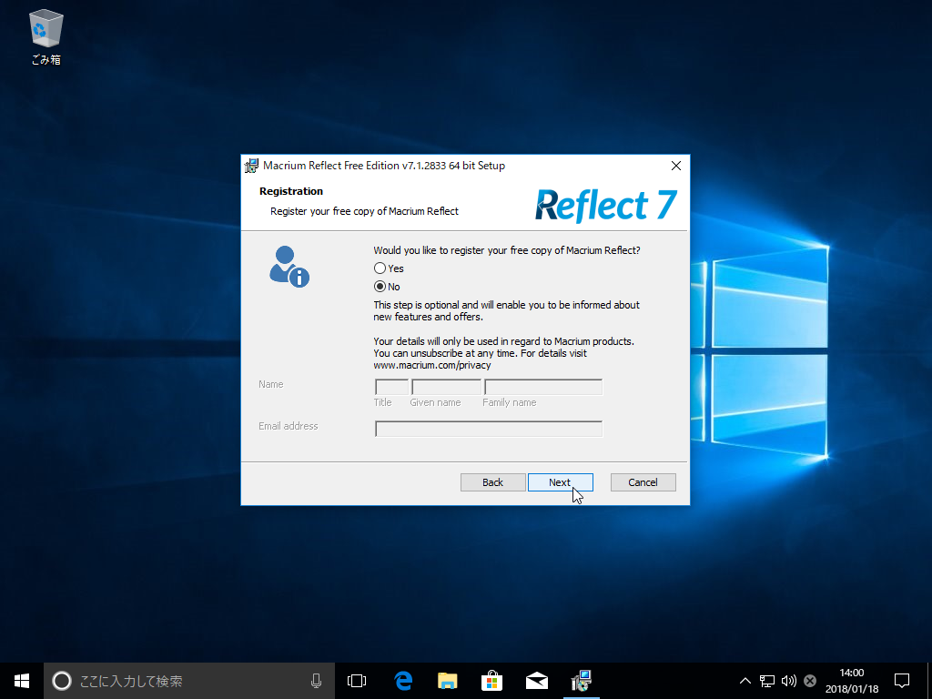
Task: Select the No registration radio button
Action: pyautogui.click(x=380, y=287)
